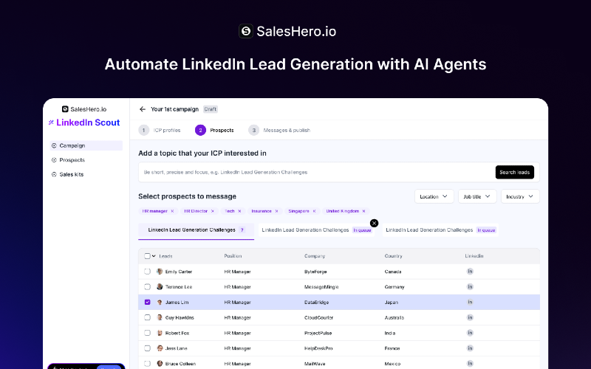
Task: Select Bruce Colleen's checkbox
Action: coord(147,364)
